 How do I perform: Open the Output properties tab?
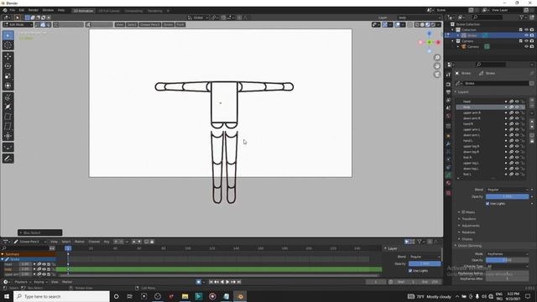tap(448, 92)
